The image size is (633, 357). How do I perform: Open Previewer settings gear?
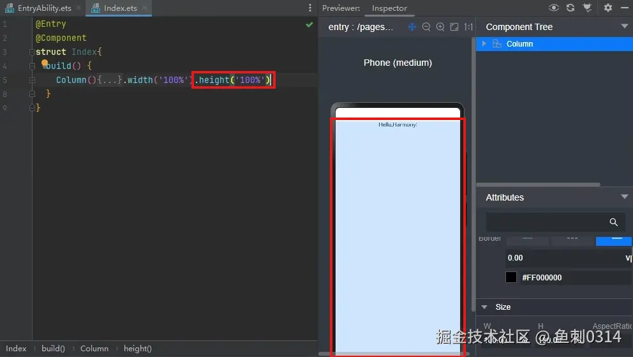[x=607, y=8]
